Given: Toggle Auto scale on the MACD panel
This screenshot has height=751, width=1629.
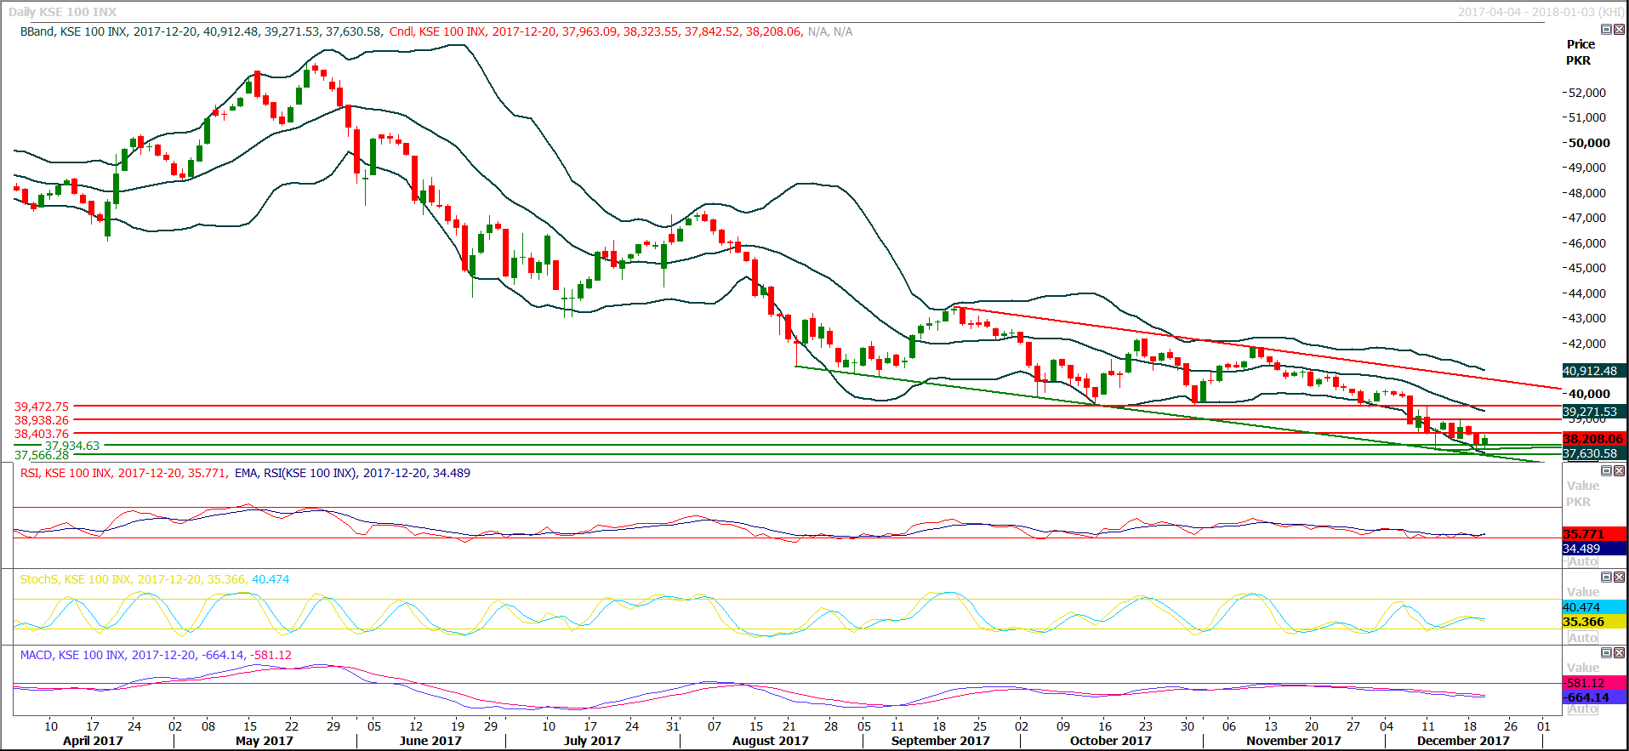Looking at the screenshot, I should point(1582,709).
